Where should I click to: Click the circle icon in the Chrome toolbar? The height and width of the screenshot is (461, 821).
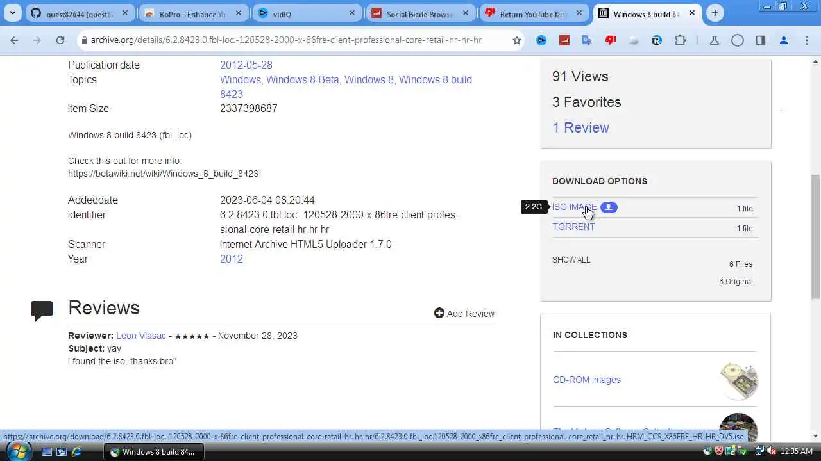click(x=738, y=40)
